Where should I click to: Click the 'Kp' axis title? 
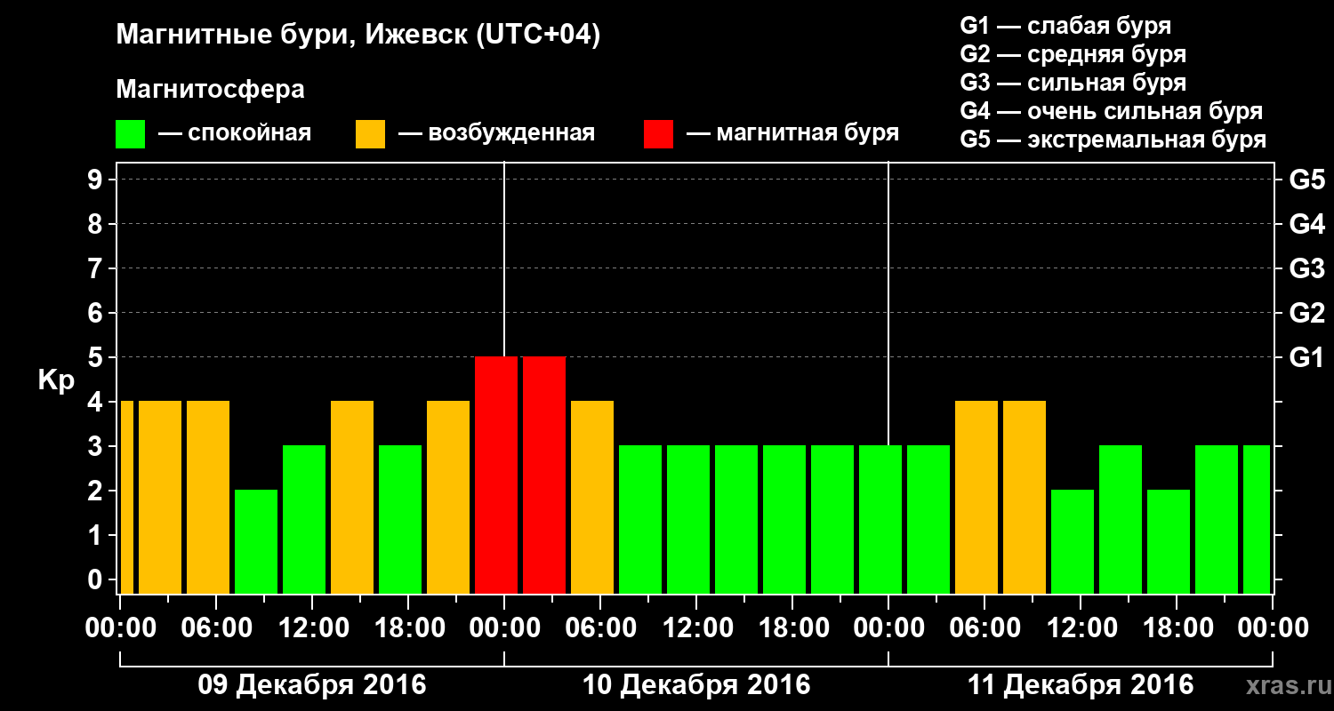point(56,381)
